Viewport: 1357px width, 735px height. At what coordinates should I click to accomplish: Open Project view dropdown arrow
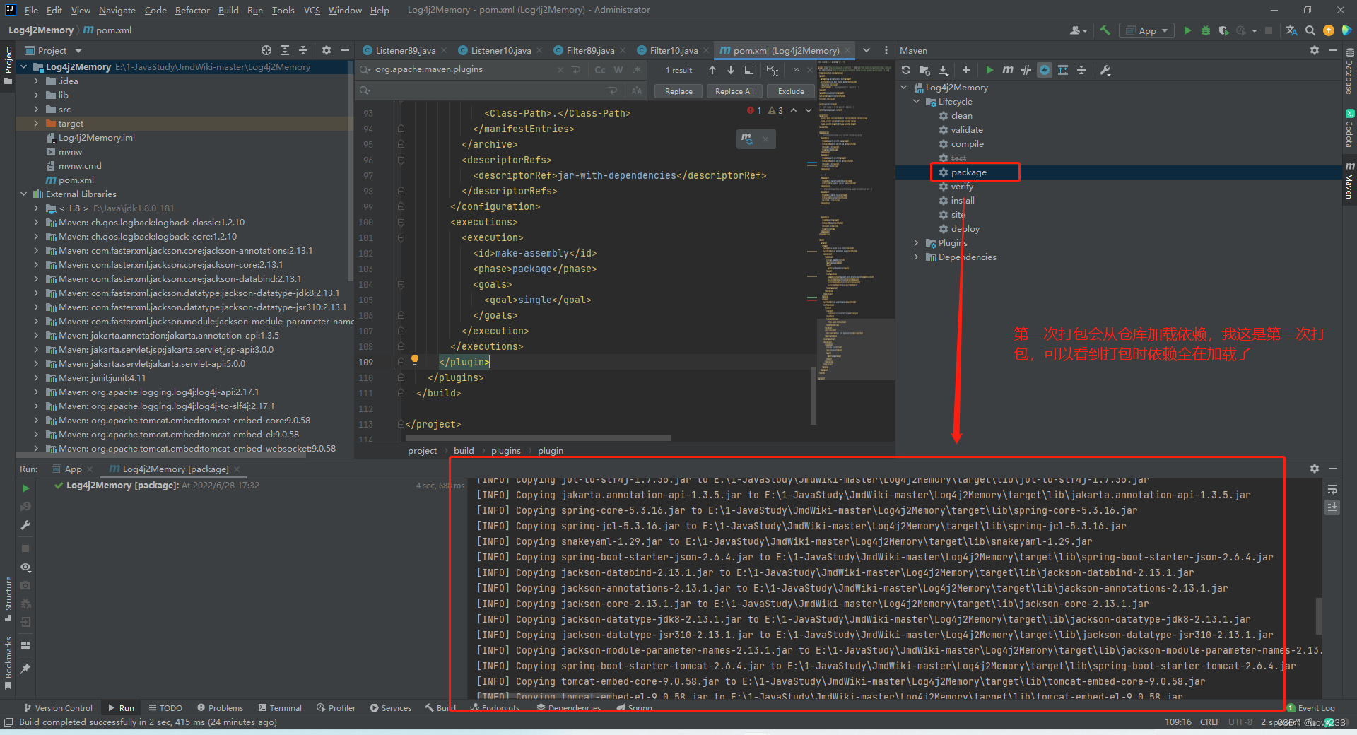pos(78,51)
